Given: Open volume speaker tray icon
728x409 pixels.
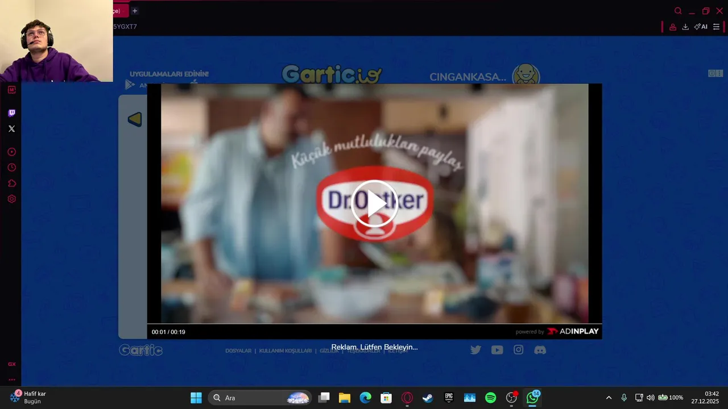Looking at the screenshot, I should click(x=650, y=398).
